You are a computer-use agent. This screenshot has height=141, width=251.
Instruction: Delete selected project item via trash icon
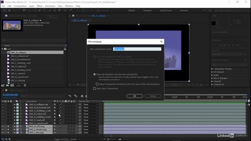point(25,85)
